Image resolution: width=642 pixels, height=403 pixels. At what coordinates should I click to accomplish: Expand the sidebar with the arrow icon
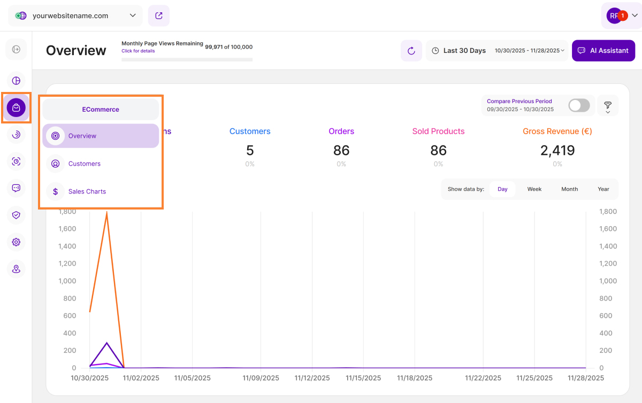pyautogui.click(x=16, y=50)
